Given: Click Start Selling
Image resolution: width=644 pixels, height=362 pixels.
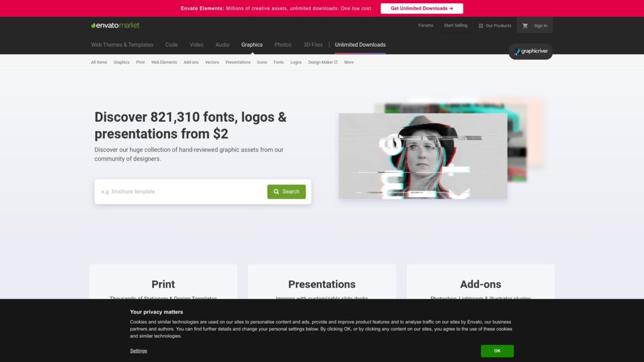Looking at the screenshot, I should click(455, 25).
